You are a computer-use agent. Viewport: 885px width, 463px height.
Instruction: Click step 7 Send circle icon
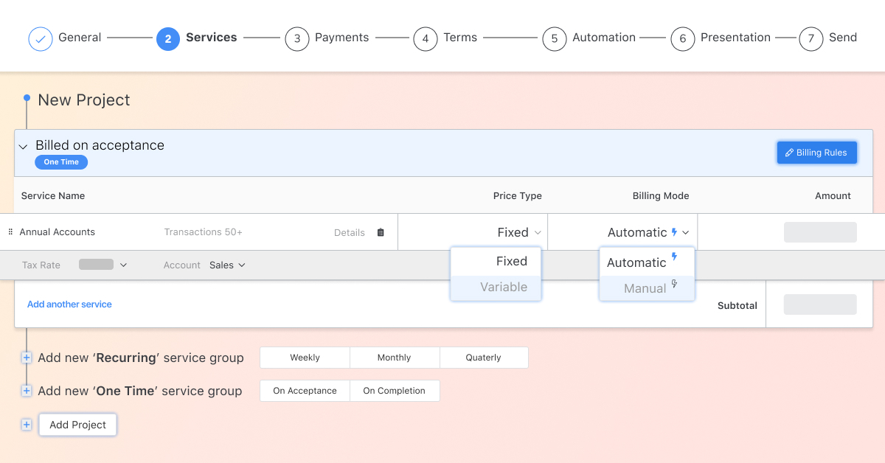click(811, 38)
